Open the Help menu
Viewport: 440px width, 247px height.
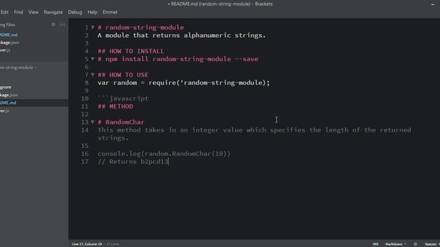click(x=92, y=12)
